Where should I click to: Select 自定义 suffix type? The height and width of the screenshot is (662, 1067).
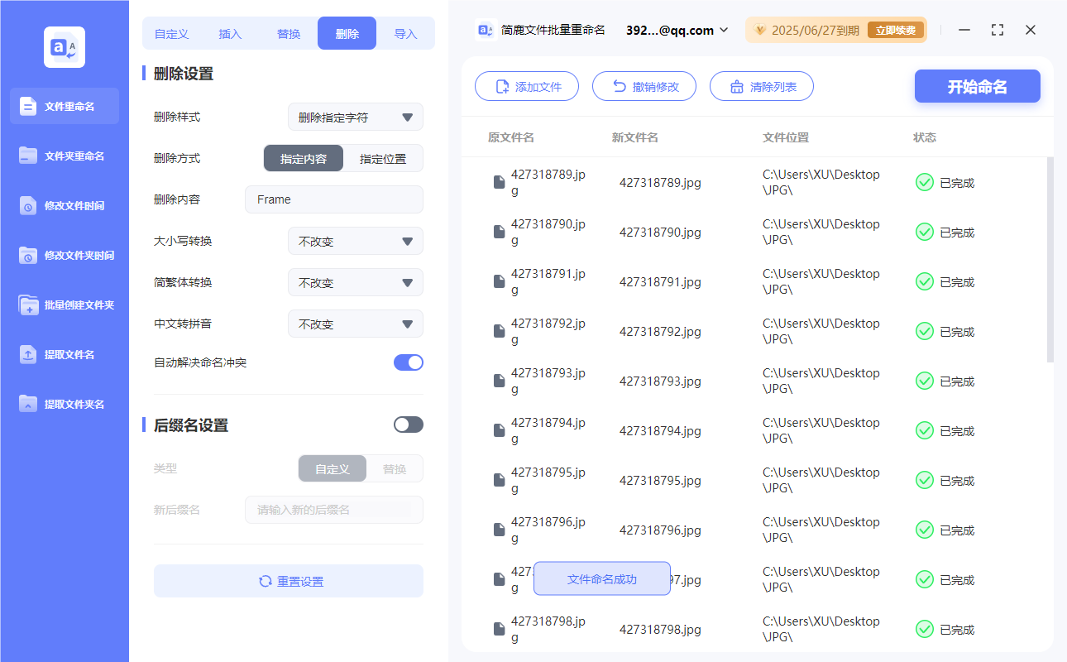click(x=333, y=468)
